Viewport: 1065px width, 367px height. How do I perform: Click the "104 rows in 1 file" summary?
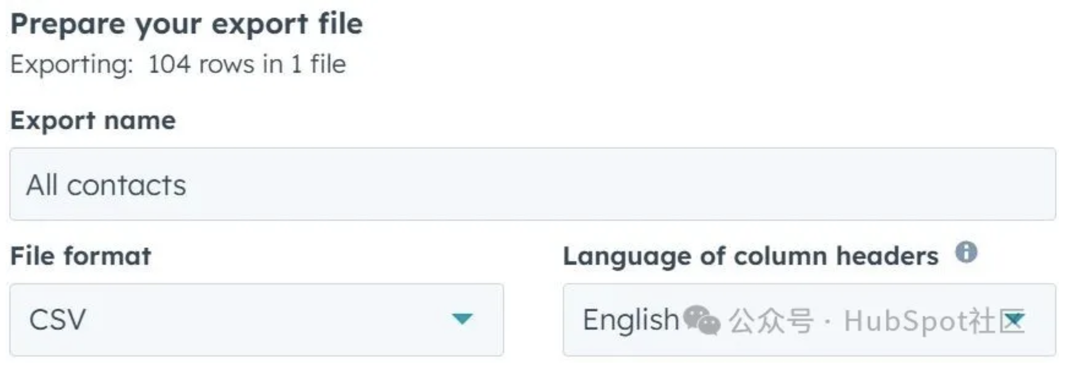[247, 65]
